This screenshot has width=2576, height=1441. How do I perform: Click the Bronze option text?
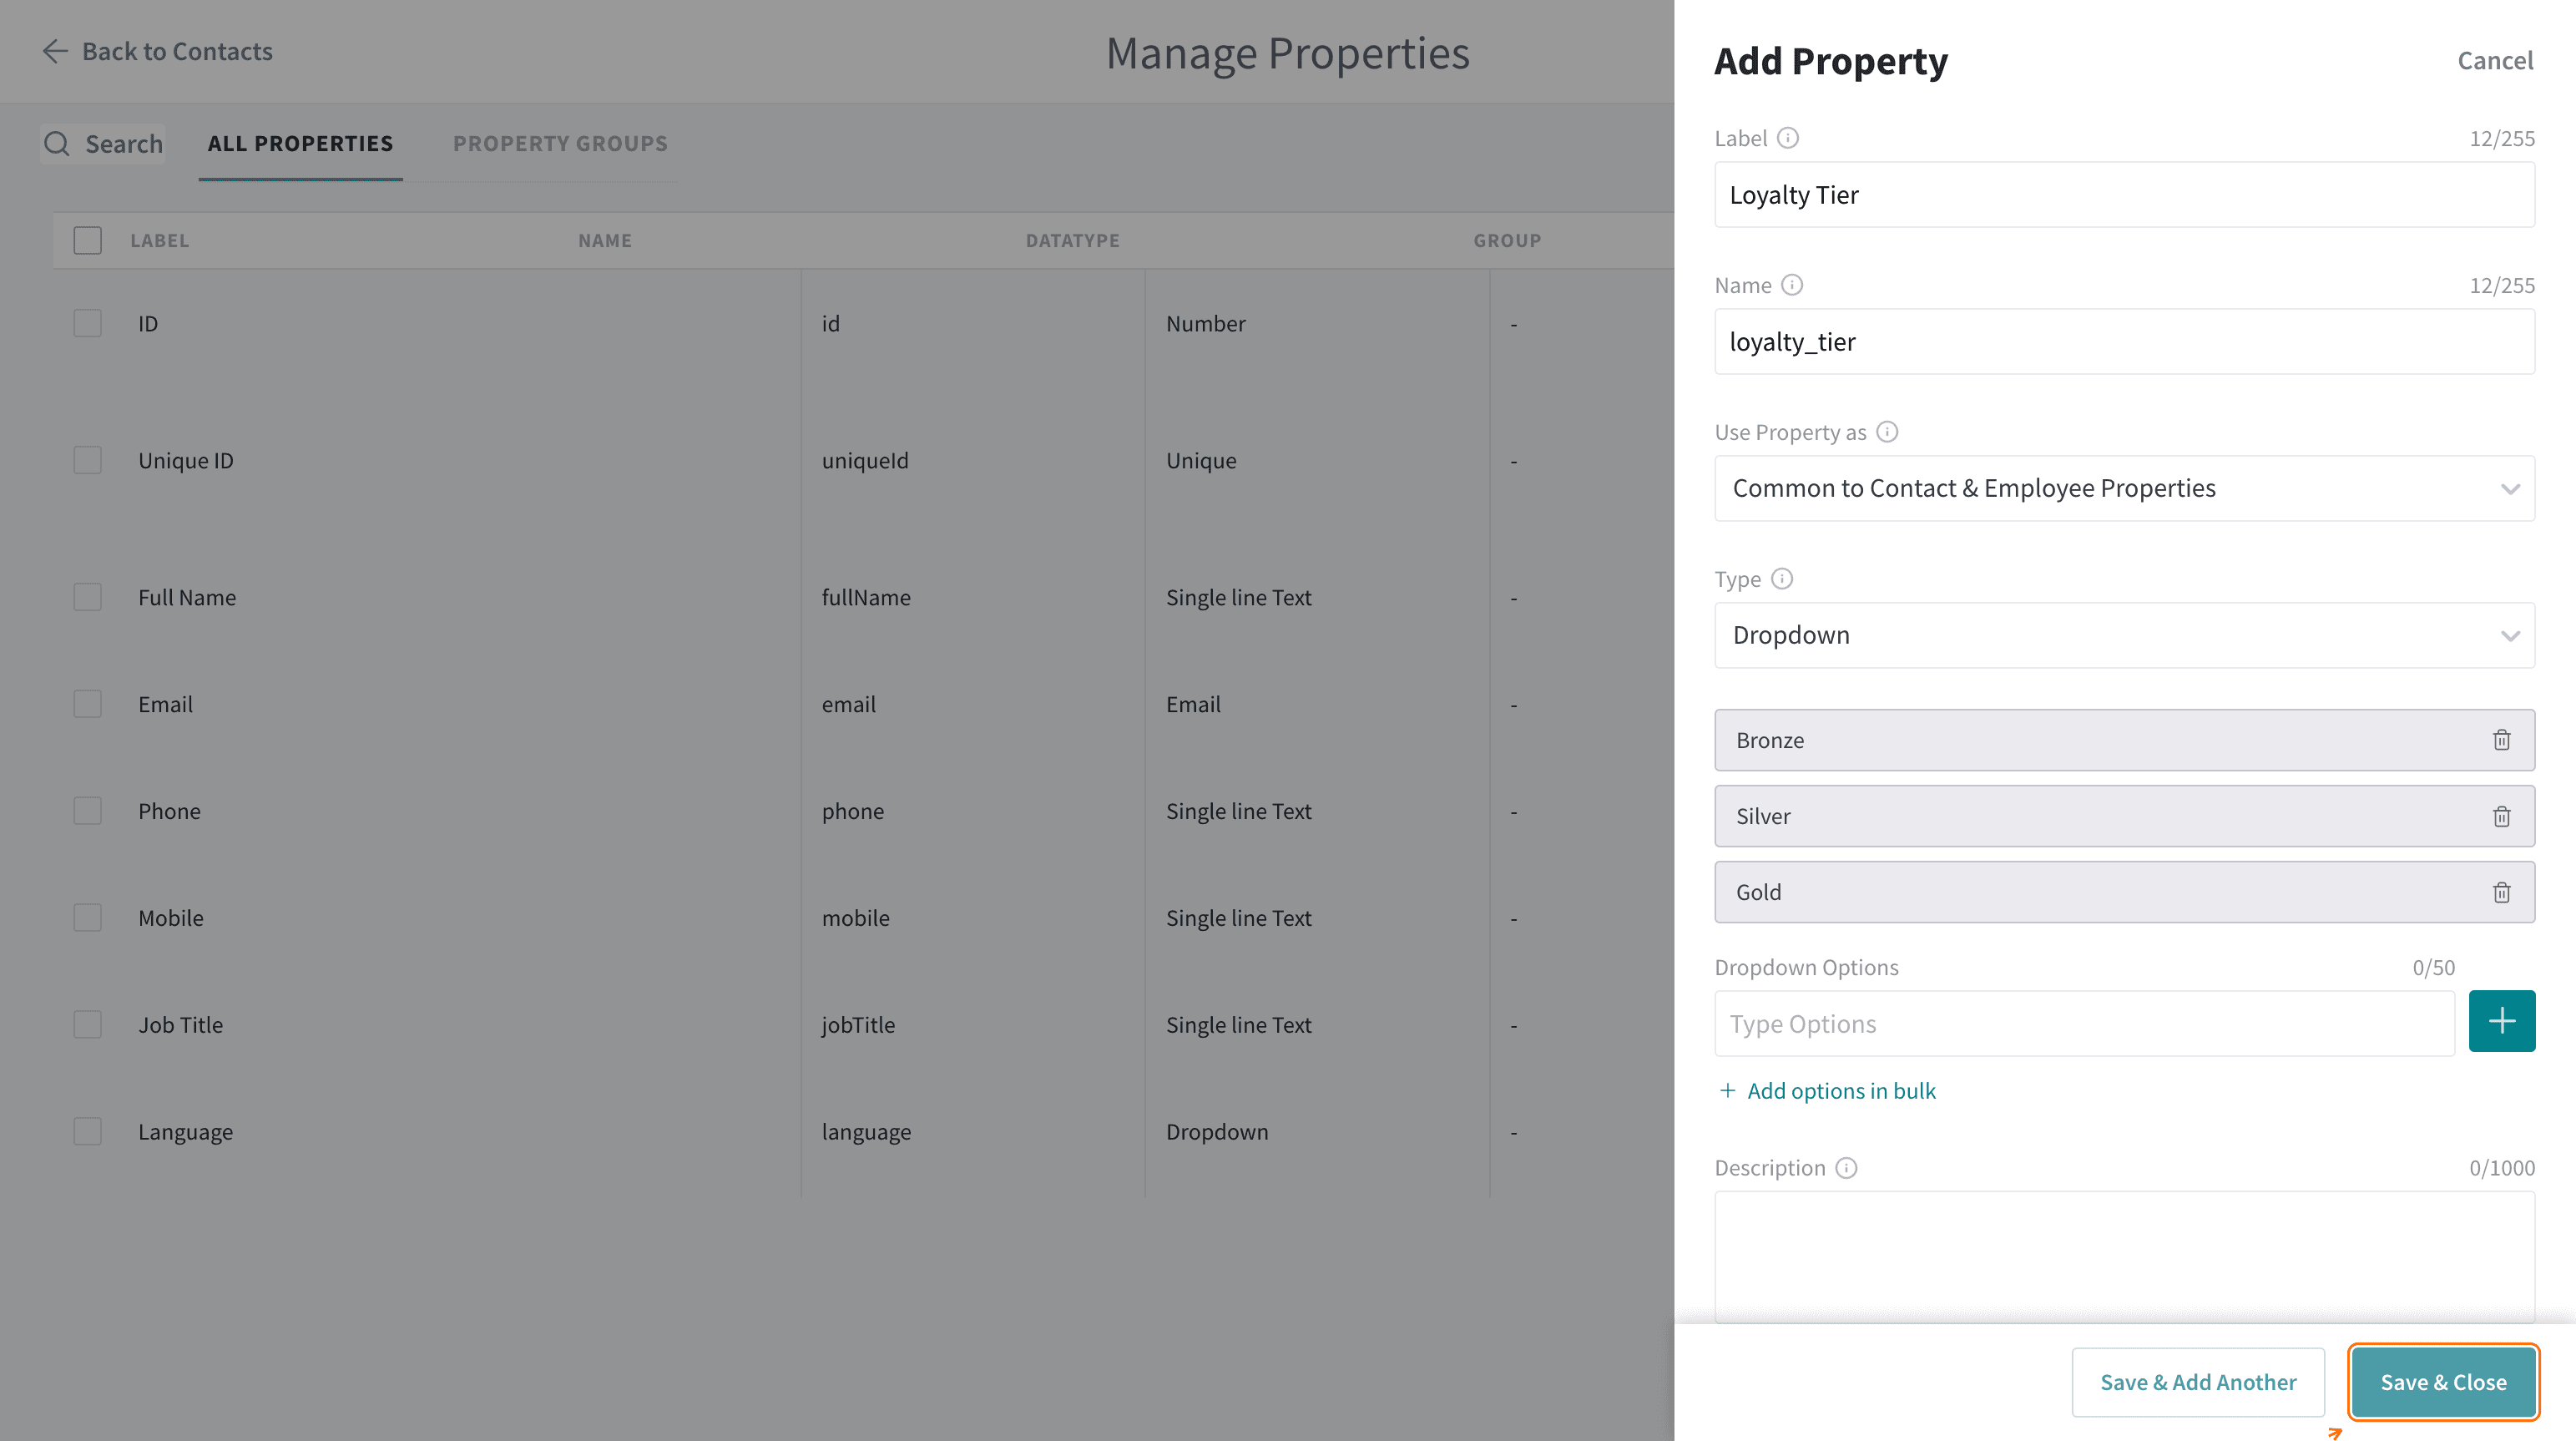tap(1770, 740)
